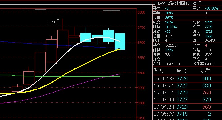This screenshot has width=222, height=120.
Task: Click the 时间 column header
Action: 159,70
